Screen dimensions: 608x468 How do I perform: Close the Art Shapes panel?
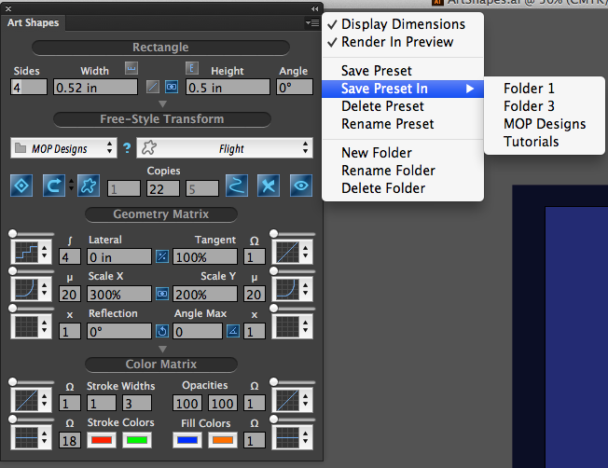[8, 8]
